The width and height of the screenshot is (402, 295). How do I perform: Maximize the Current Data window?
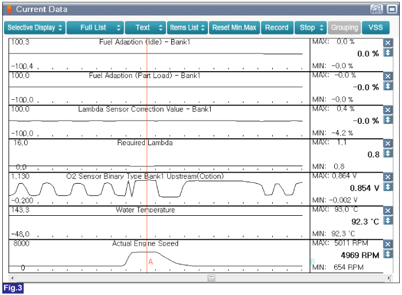(x=392, y=9)
